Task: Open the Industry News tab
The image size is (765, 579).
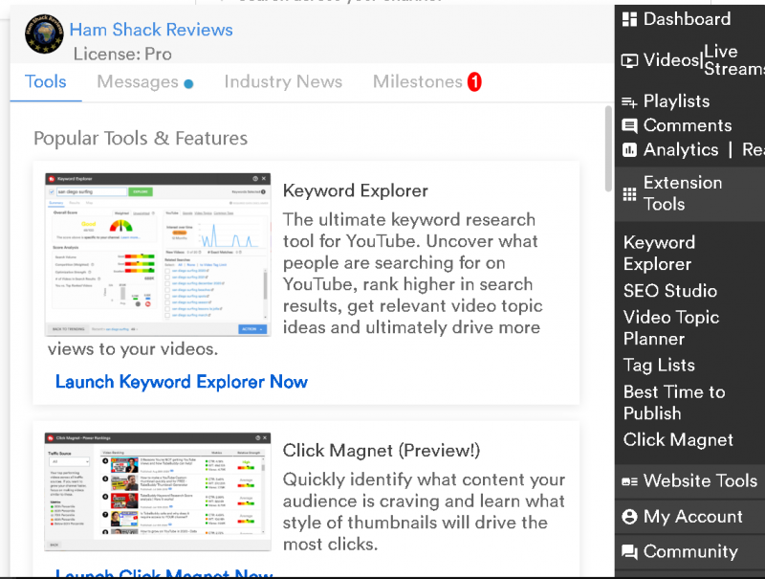Action: coord(283,82)
